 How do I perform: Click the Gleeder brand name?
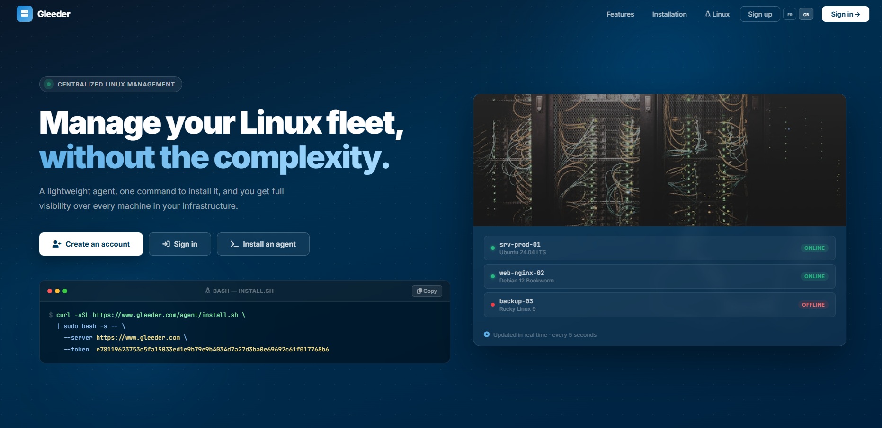pos(54,14)
